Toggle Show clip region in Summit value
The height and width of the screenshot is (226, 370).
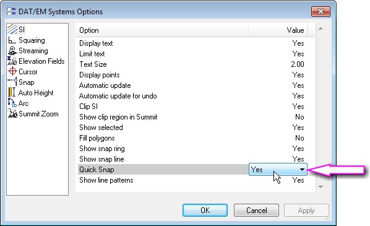(299, 117)
